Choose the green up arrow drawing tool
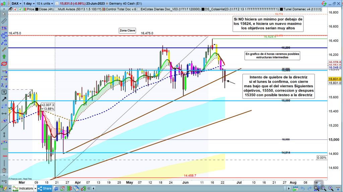The width and height of the screenshot is (343, 192). click(4, 56)
